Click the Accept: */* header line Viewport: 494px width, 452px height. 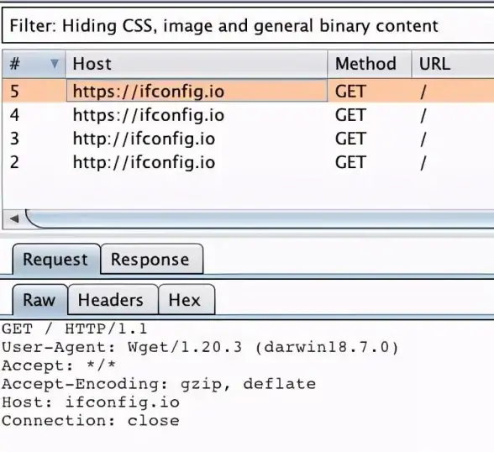point(59,365)
